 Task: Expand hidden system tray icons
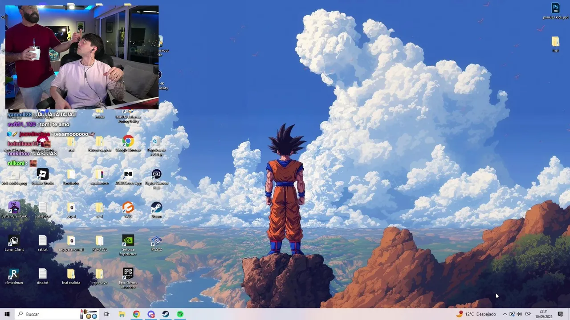505,314
